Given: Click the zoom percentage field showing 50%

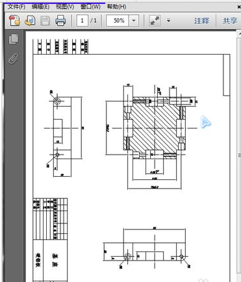Looking at the screenshot, I should (118, 21).
